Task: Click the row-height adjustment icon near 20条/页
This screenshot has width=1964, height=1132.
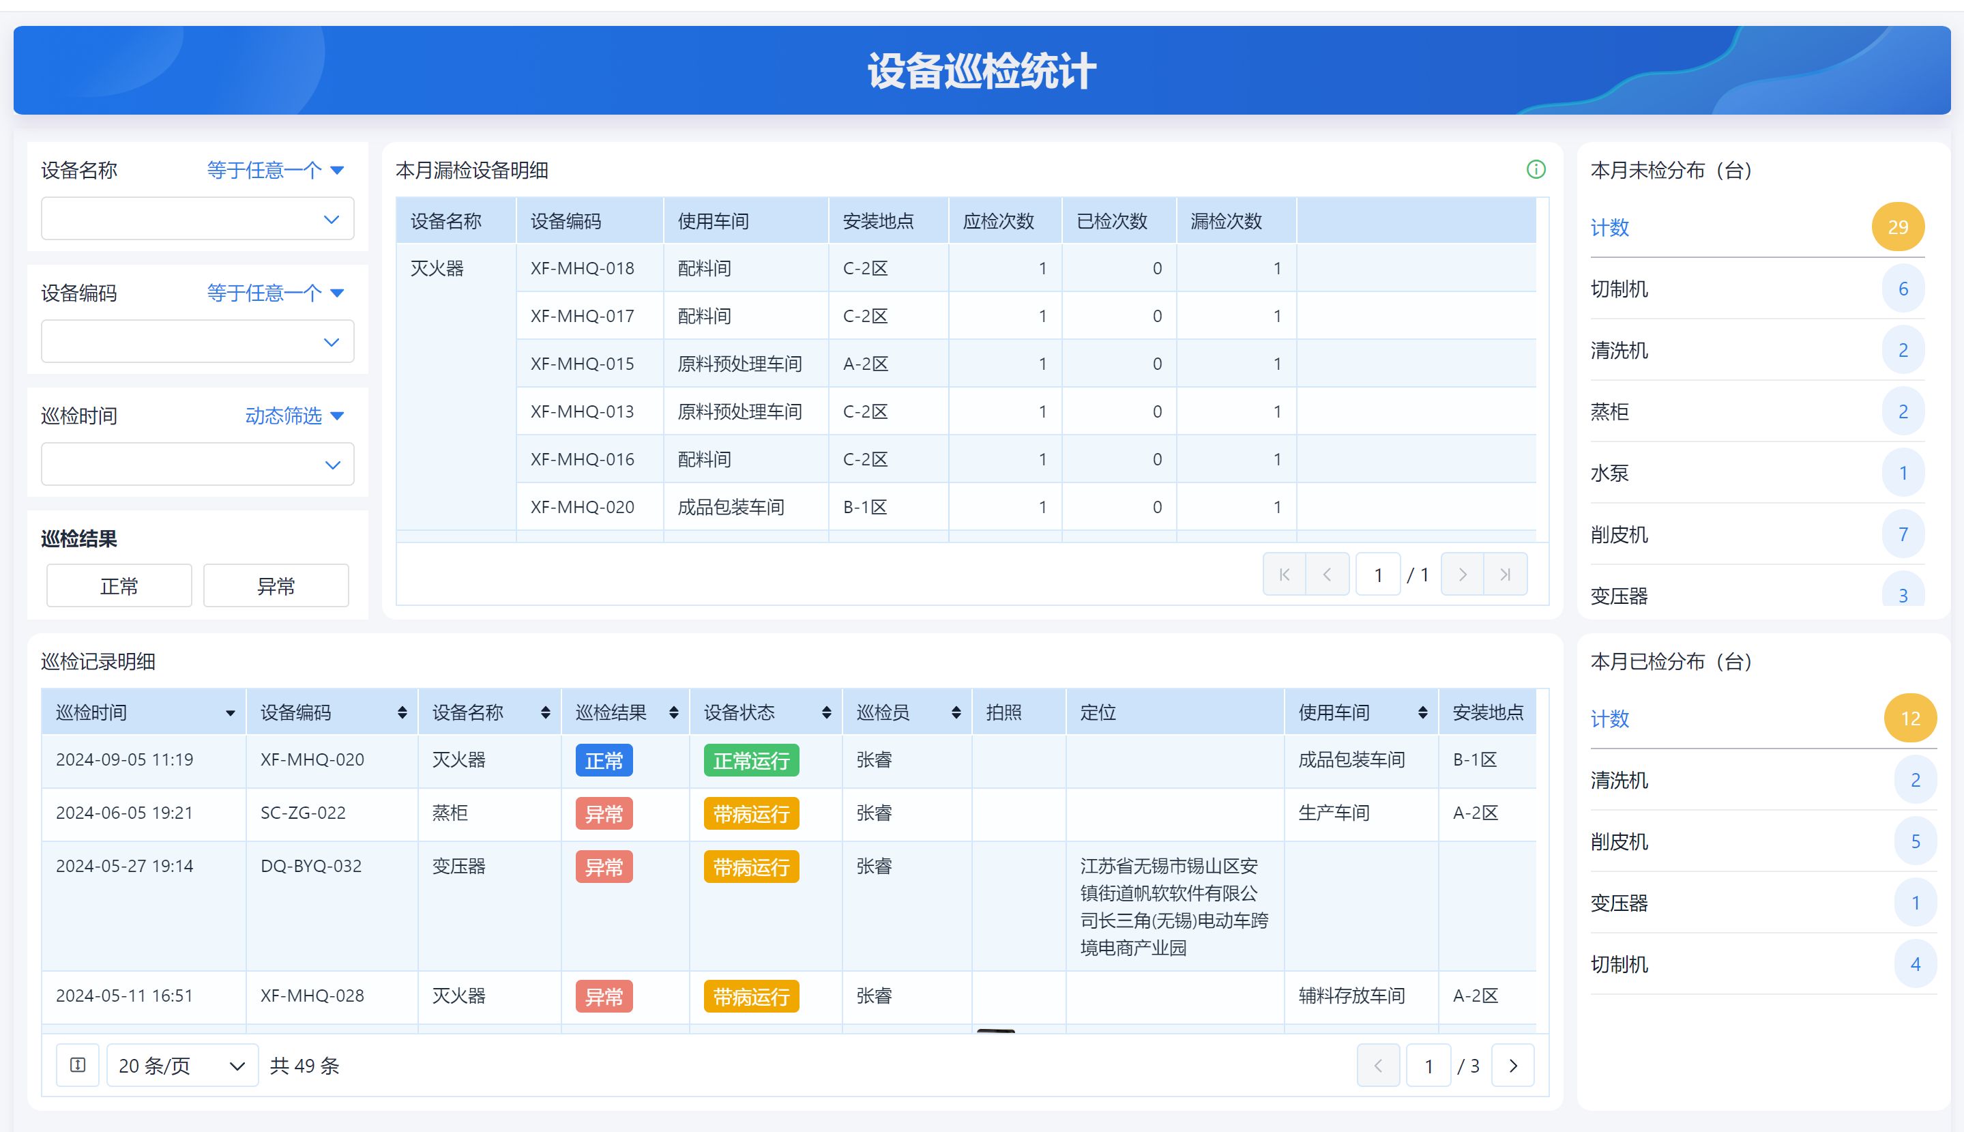Action: tap(78, 1065)
